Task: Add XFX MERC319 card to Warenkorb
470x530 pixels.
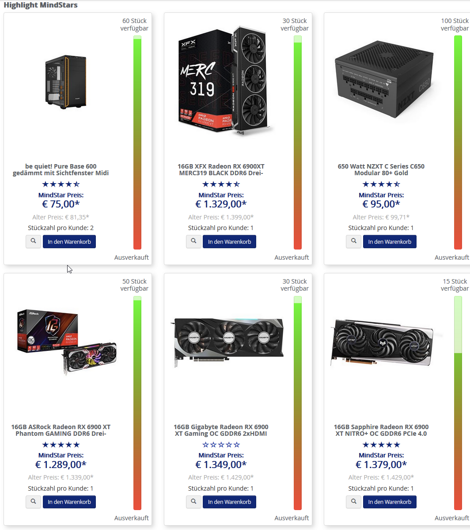Action: (229, 242)
